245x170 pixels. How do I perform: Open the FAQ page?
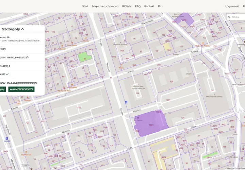(138, 6)
